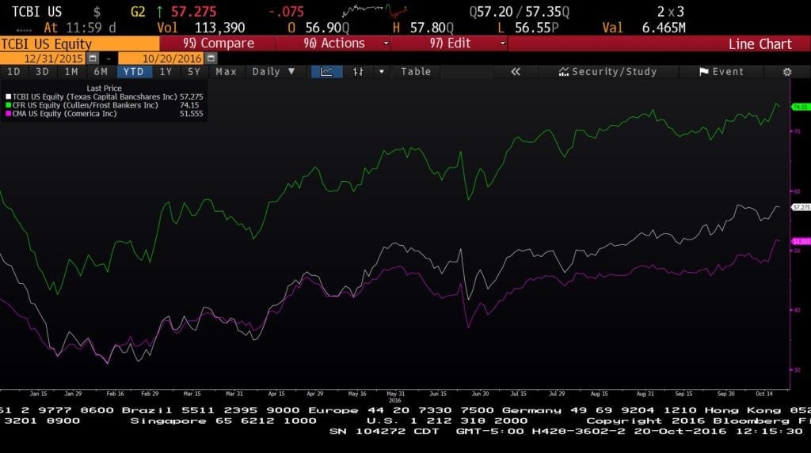Select the 1D range tab
Screen dimensions: 811x453
click(x=14, y=72)
